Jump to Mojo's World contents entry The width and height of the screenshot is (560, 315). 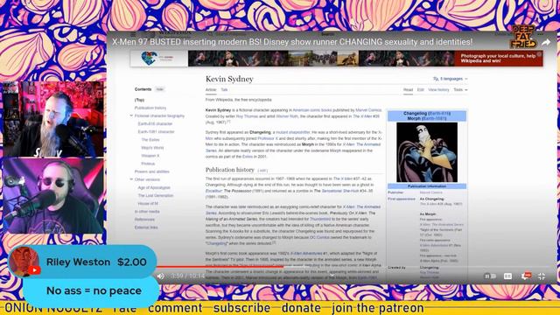(152, 148)
